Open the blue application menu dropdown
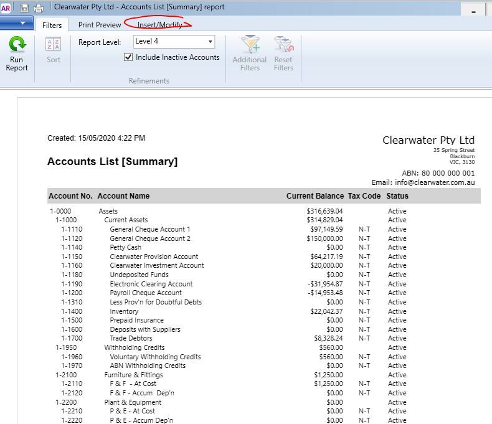Image resolution: width=492 pixels, height=424 pixels. click(17, 24)
